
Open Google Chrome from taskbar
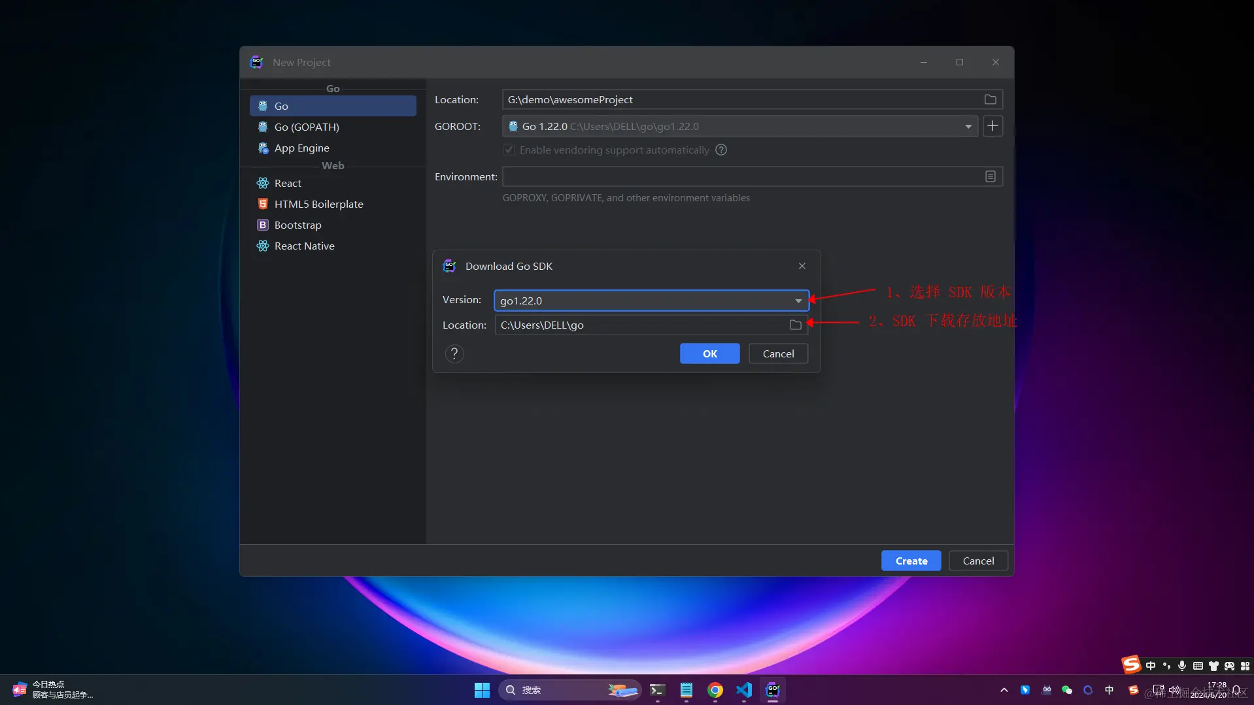[715, 690]
